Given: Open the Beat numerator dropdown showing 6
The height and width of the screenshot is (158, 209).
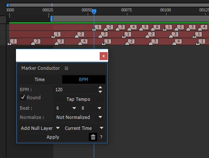Looking at the screenshot, I should 66,108.
